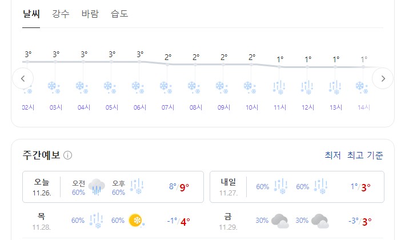Click the 06시 hour label
413x240 pixels.
(x=139, y=107)
